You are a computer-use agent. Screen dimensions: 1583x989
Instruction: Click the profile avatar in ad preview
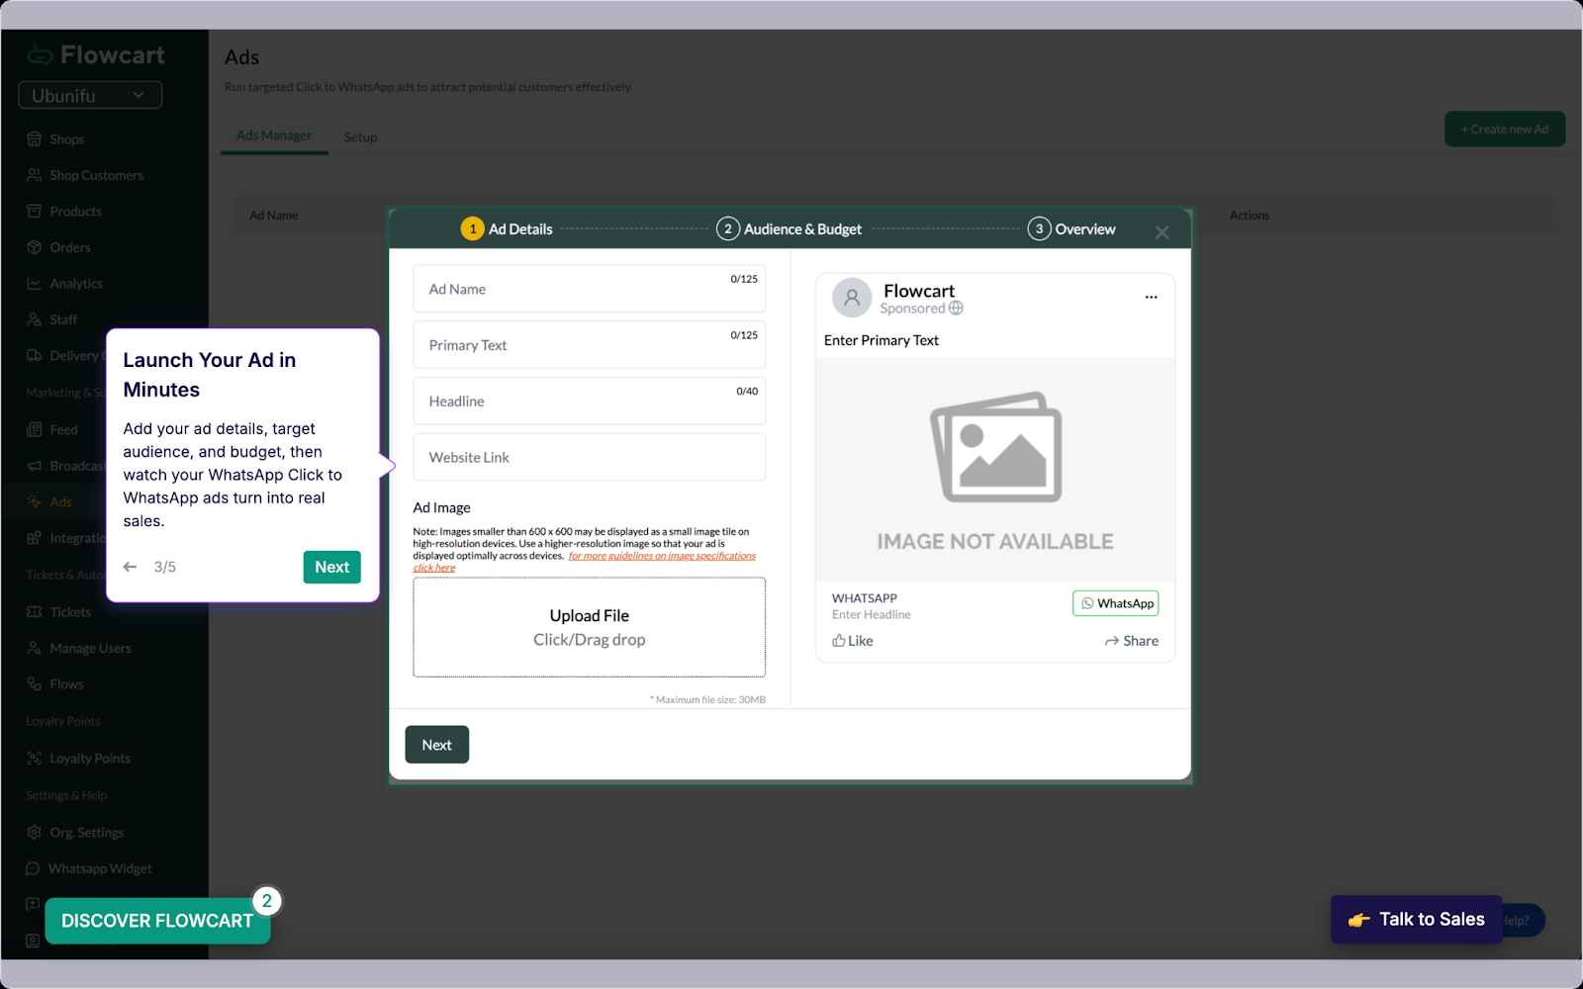(x=852, y=298)
